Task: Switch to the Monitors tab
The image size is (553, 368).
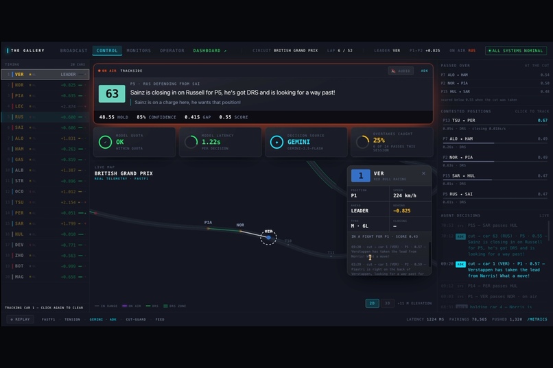Action: pyautogui.click(x=139, y=51)
